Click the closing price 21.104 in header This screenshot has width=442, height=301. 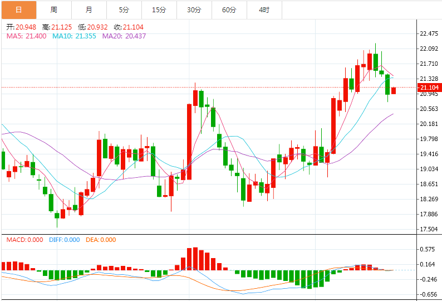[134, 27]
